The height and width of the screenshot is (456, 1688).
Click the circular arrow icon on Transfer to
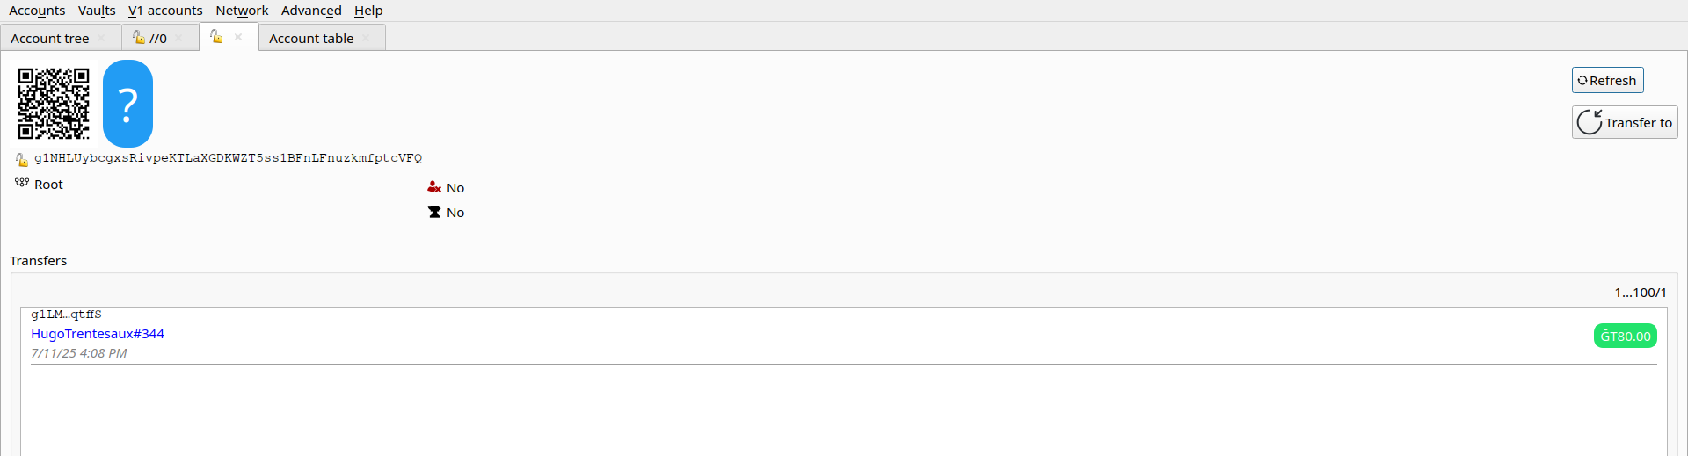click(x=1590, y=122)
